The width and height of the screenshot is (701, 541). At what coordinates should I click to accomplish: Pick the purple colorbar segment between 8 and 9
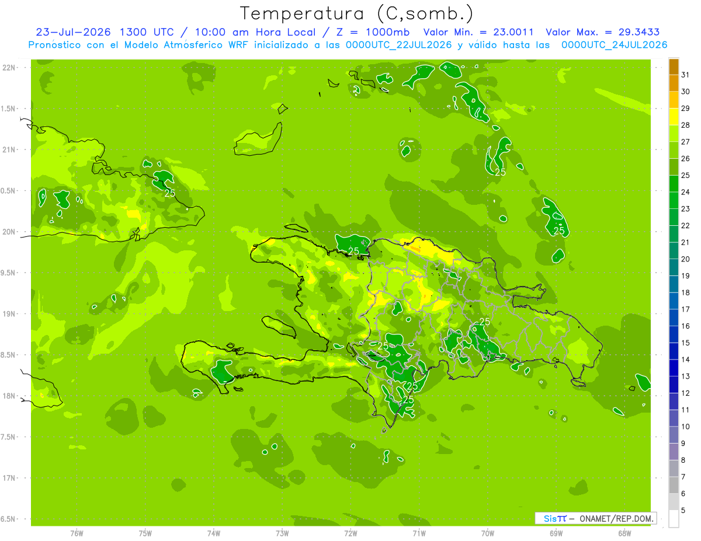click(674, 452)
